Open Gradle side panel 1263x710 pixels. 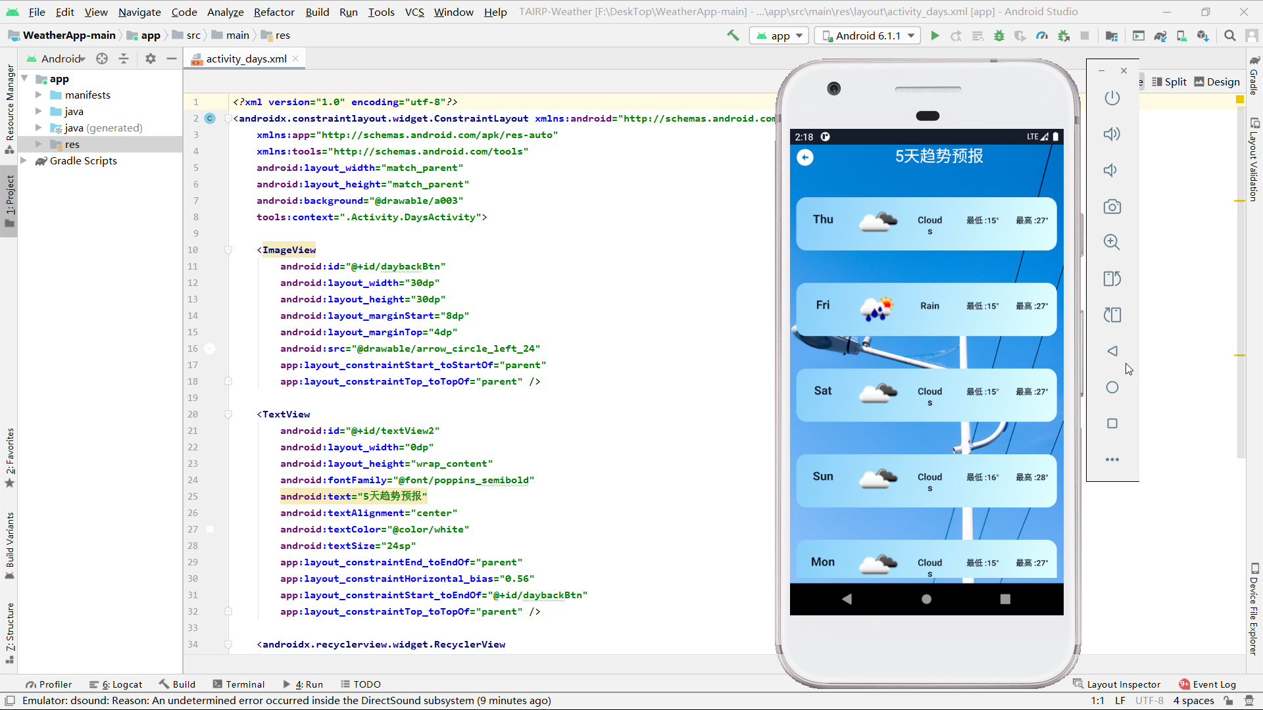point(1254,75)
